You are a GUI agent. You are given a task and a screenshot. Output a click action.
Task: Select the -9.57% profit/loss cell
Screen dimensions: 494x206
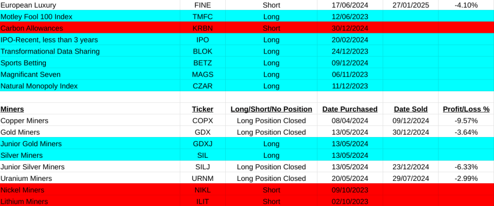pyautogui.click(x=466, y=121)
